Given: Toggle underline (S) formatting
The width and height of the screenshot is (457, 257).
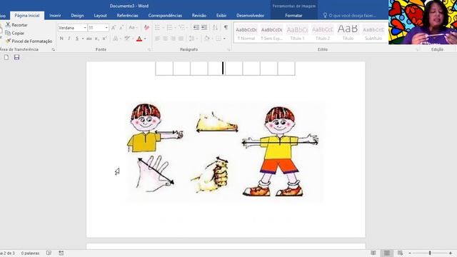Looking at the screenshot, I should point(77,39).
